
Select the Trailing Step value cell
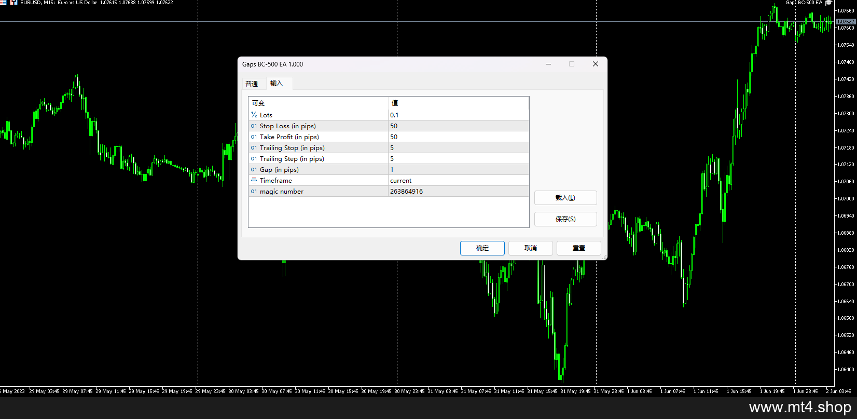[459, 159]
